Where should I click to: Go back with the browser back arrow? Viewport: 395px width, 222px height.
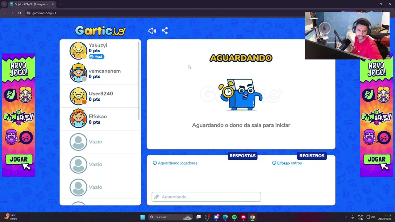tap(5, 13)
